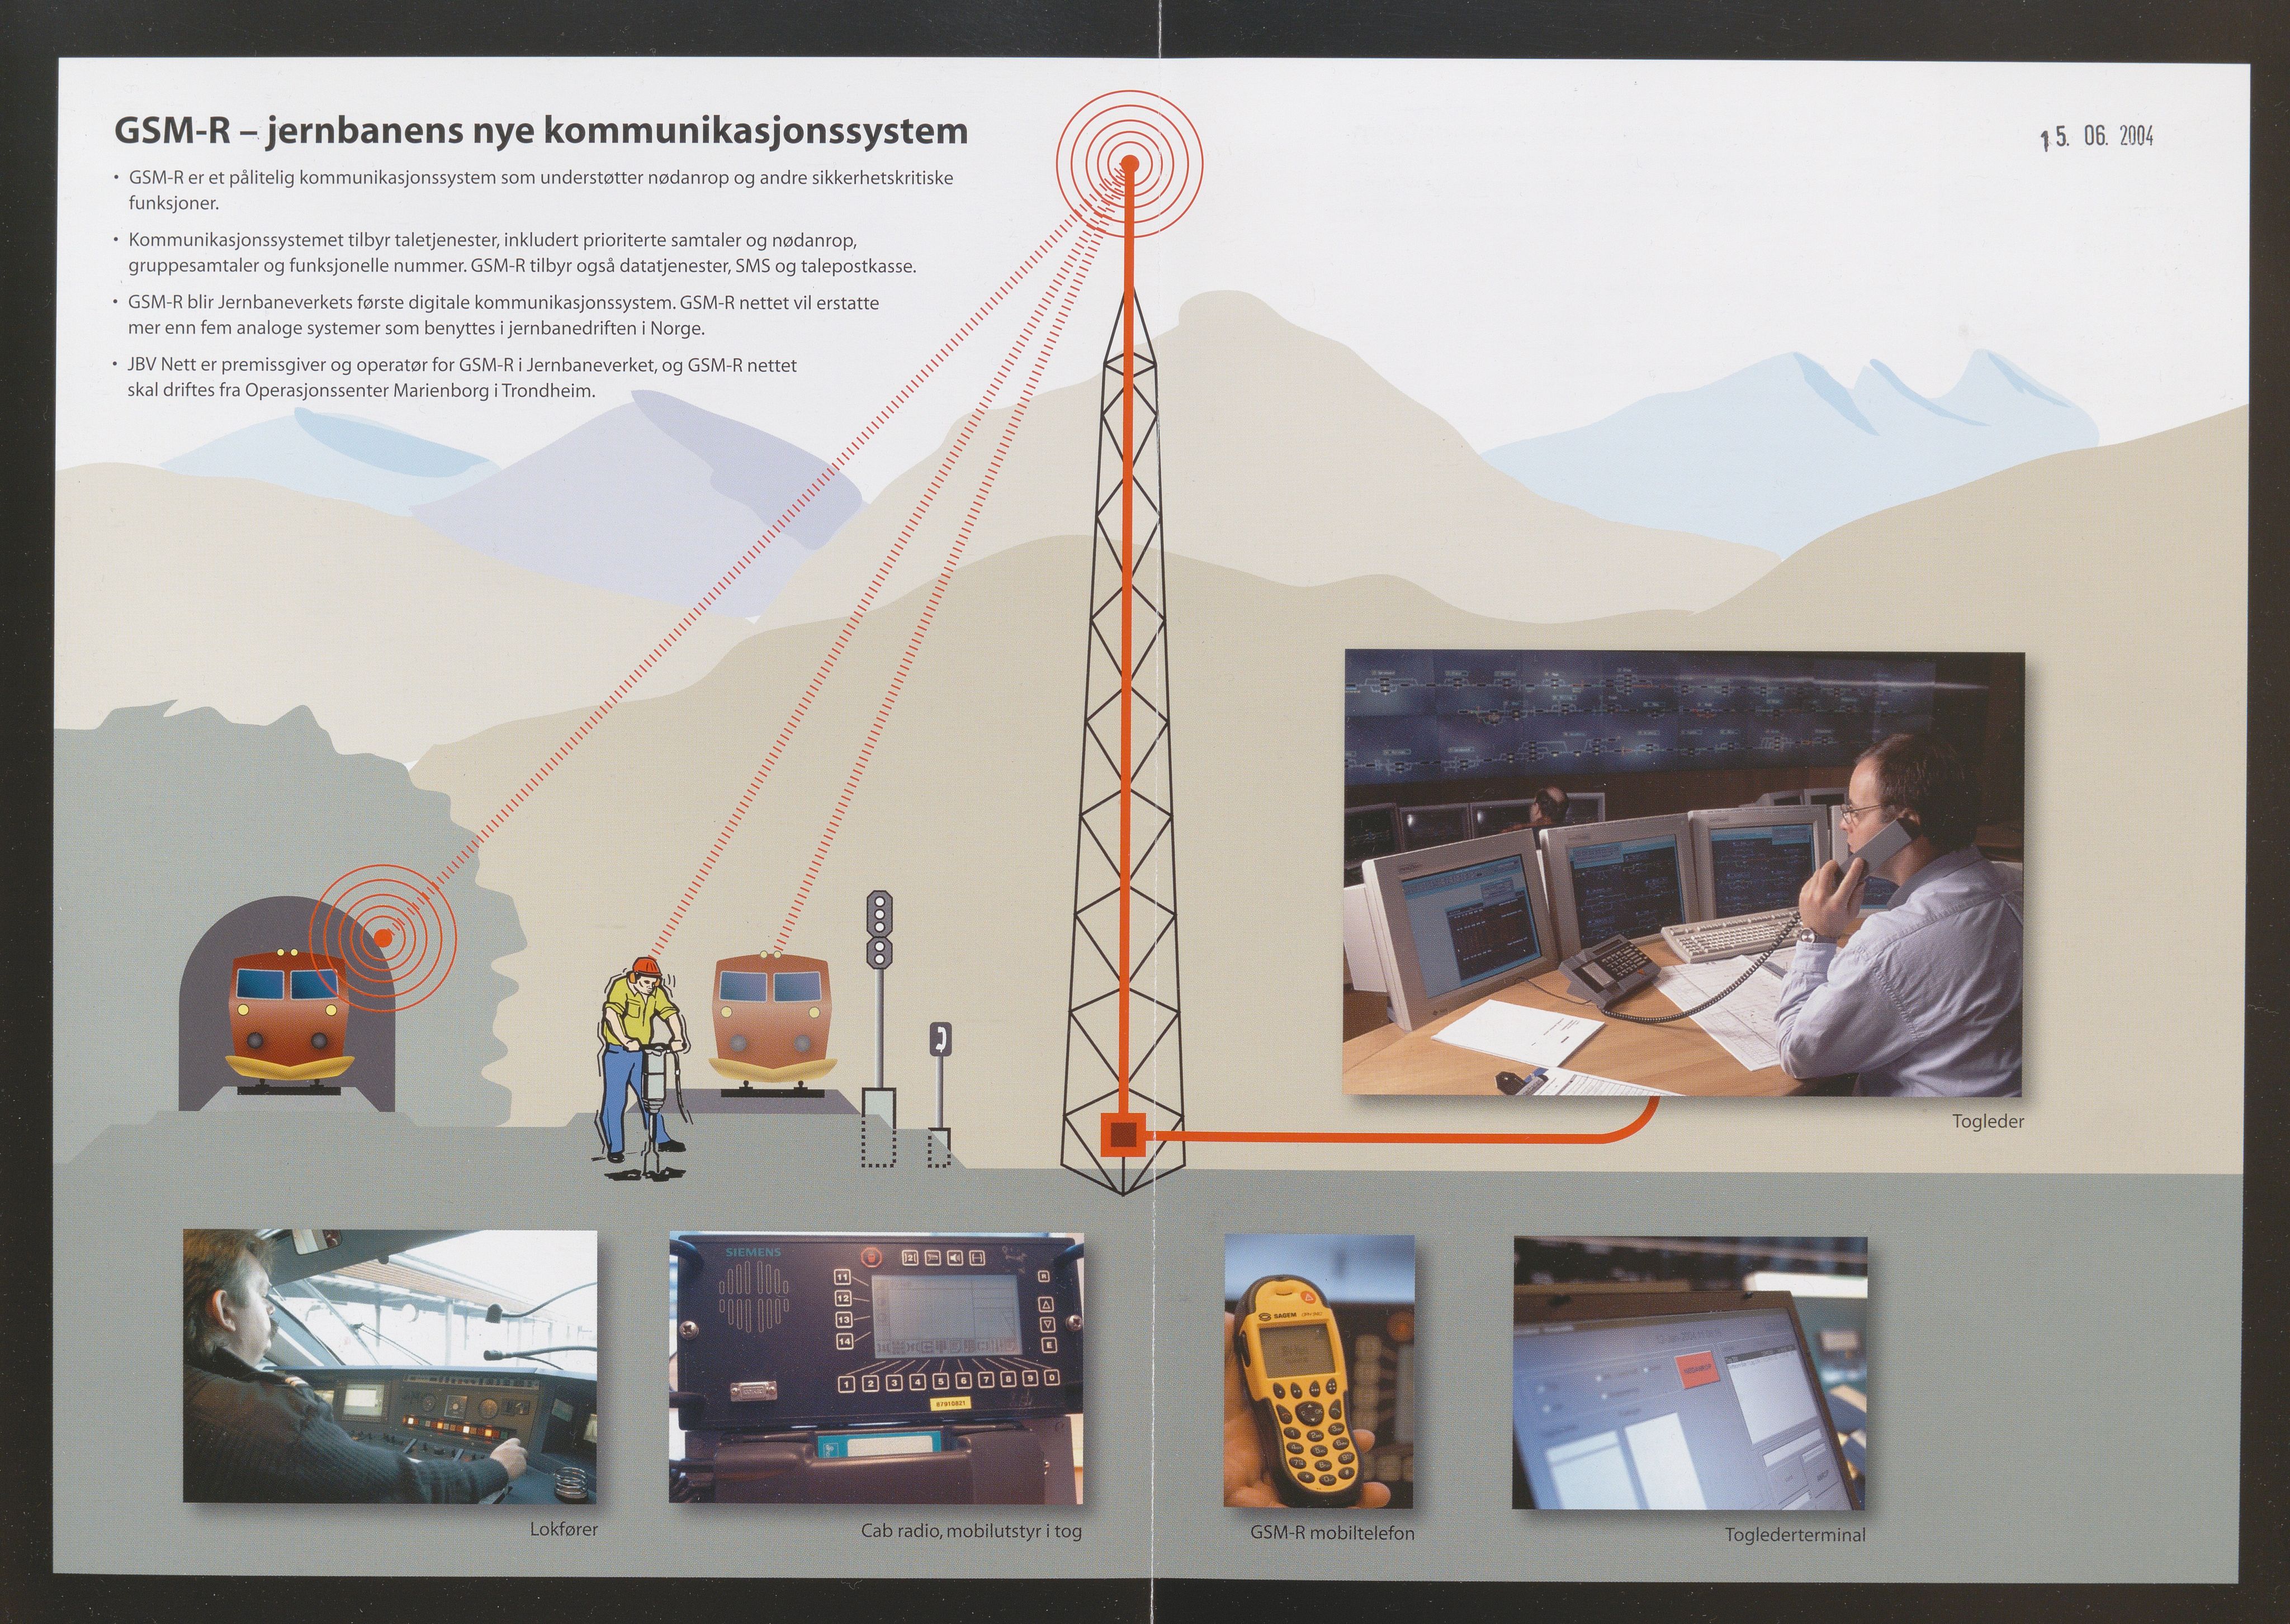Click the caption "Cab radio, mobilutstyr i tog"

click(x=972, y=1531)
